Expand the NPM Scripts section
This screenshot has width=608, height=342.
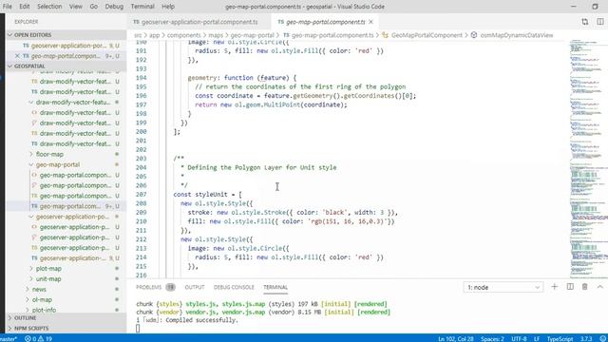point(31,329)
